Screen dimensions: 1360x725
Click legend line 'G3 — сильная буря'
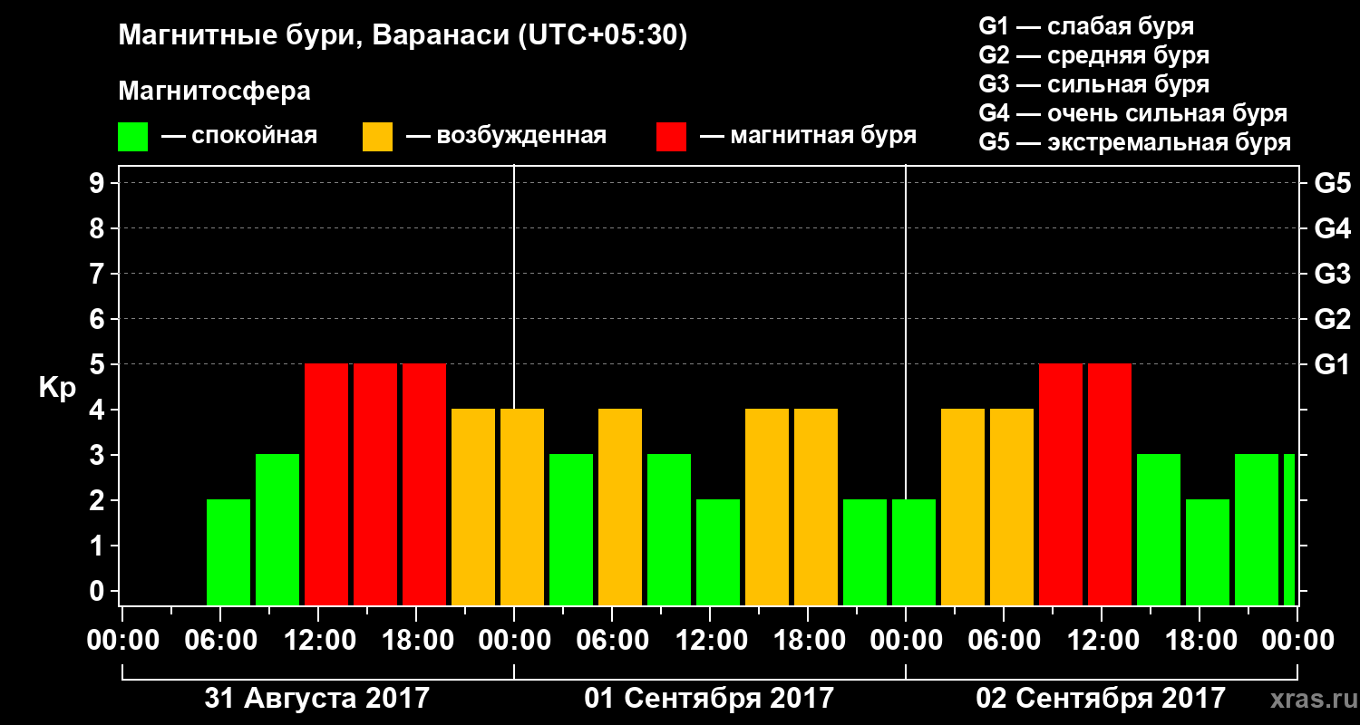coord(1094,84)
